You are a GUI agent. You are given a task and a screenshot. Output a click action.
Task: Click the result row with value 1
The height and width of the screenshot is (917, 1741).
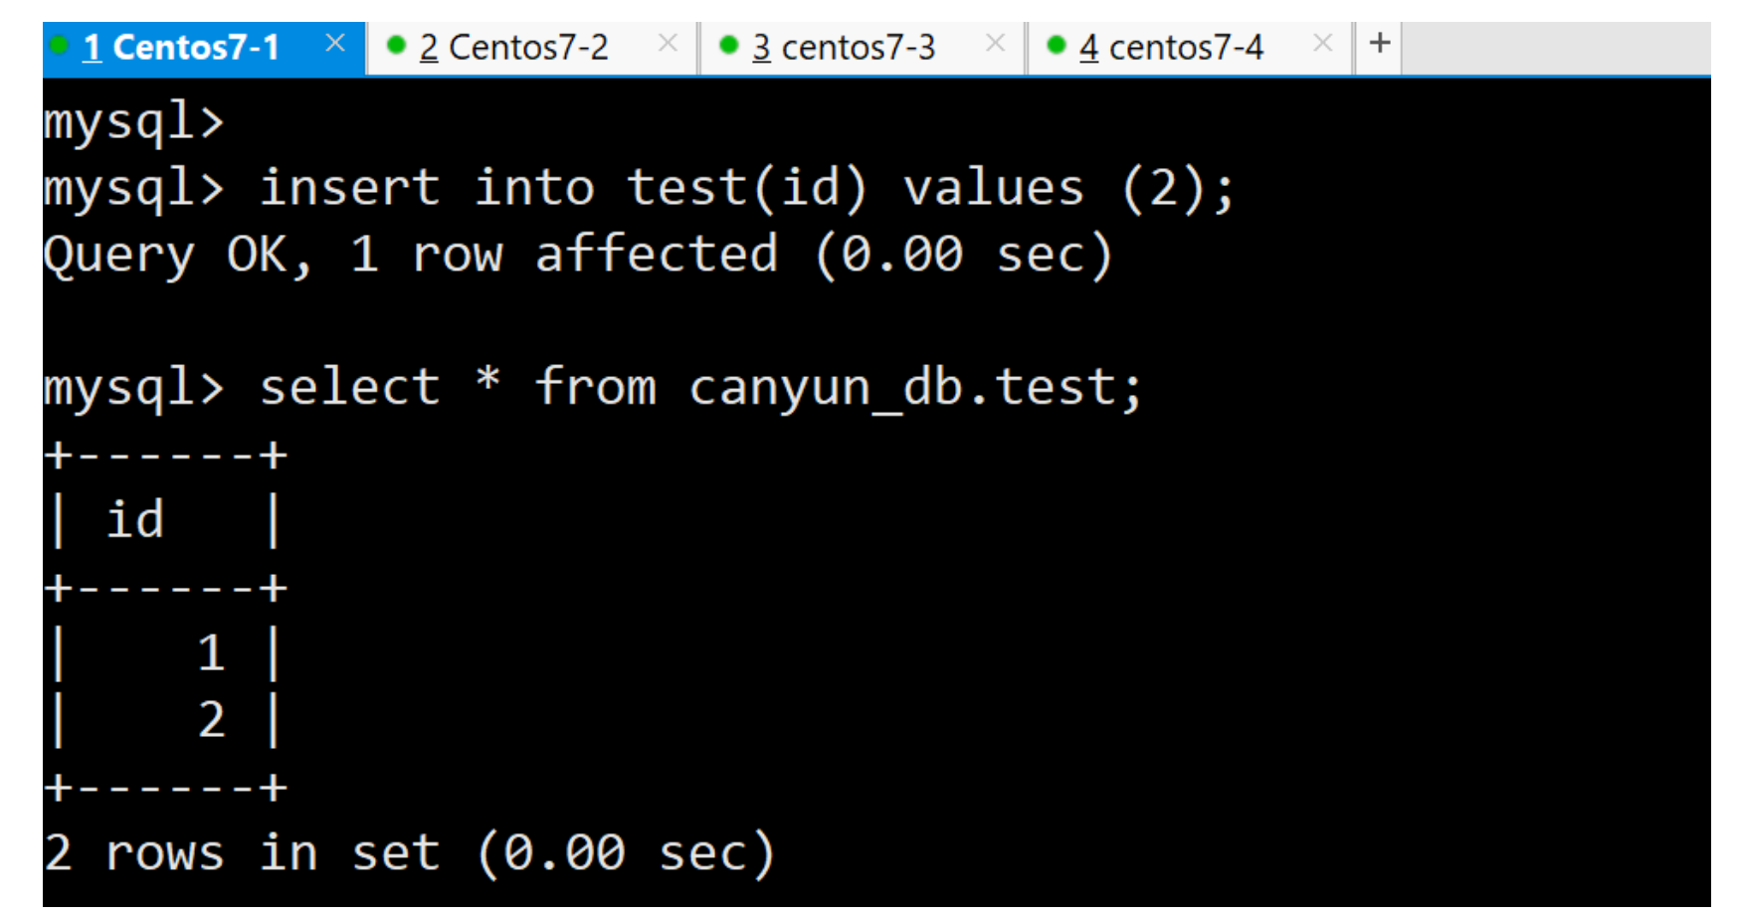[211, 653]
